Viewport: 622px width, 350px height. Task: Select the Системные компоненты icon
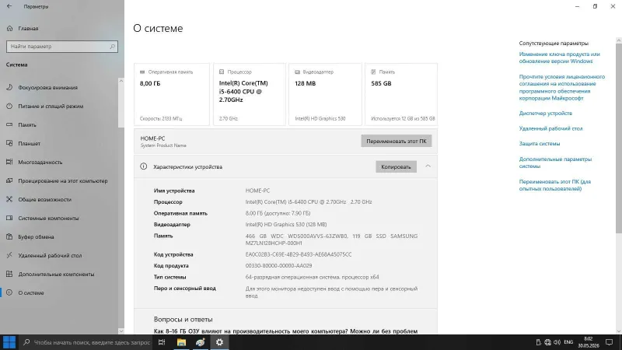click(9, 218)
